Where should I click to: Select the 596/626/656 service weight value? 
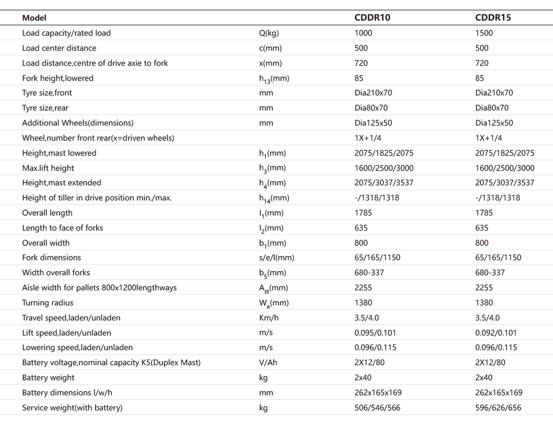coord(498,407)
